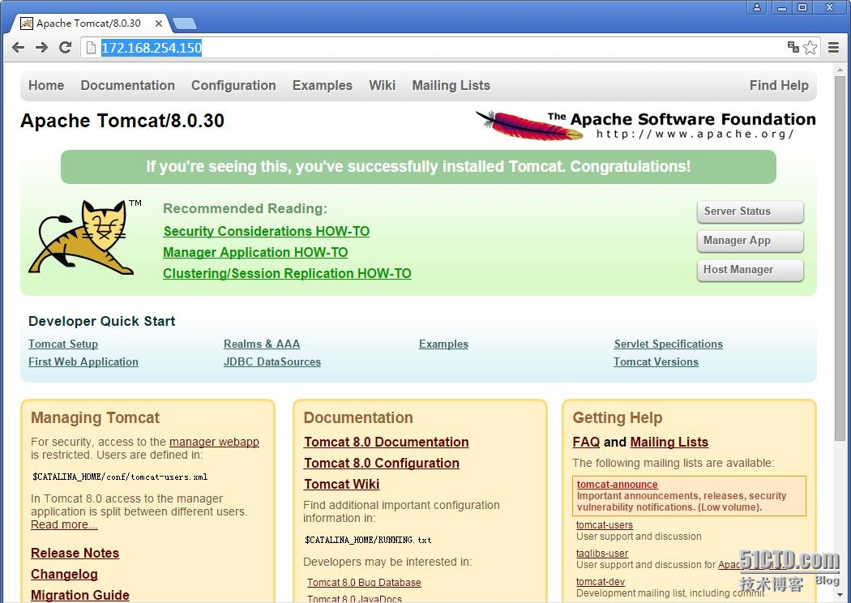The image size is (851, 603).
Task: Open the Chrome user profile icon
Action: tap(756, 7)
